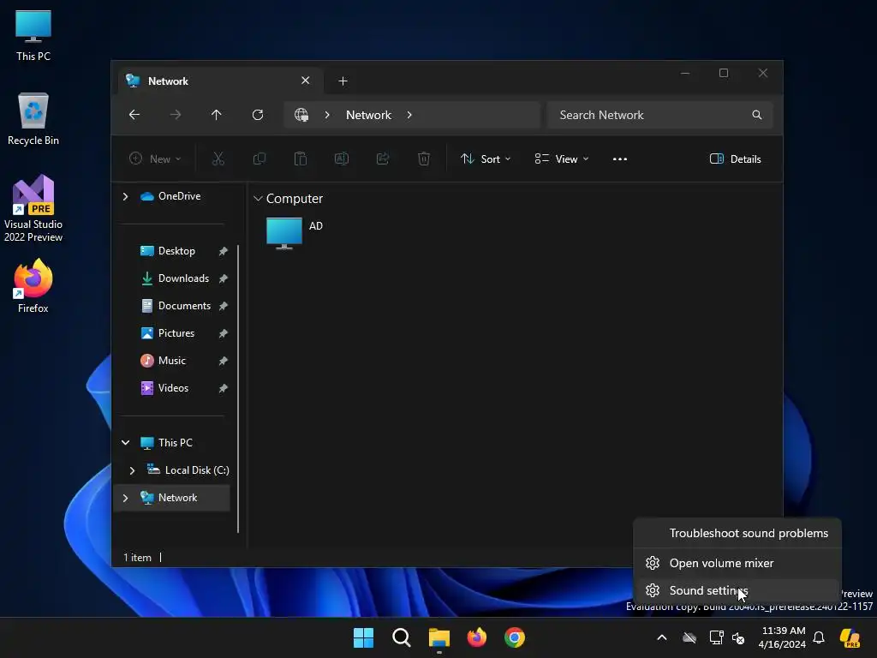
Task: Expand the OneDrive tree node
Action: click(125, 196)
